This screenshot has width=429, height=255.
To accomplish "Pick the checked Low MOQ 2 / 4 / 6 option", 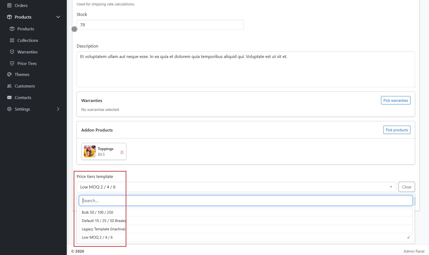I will [x=97, y=237].
